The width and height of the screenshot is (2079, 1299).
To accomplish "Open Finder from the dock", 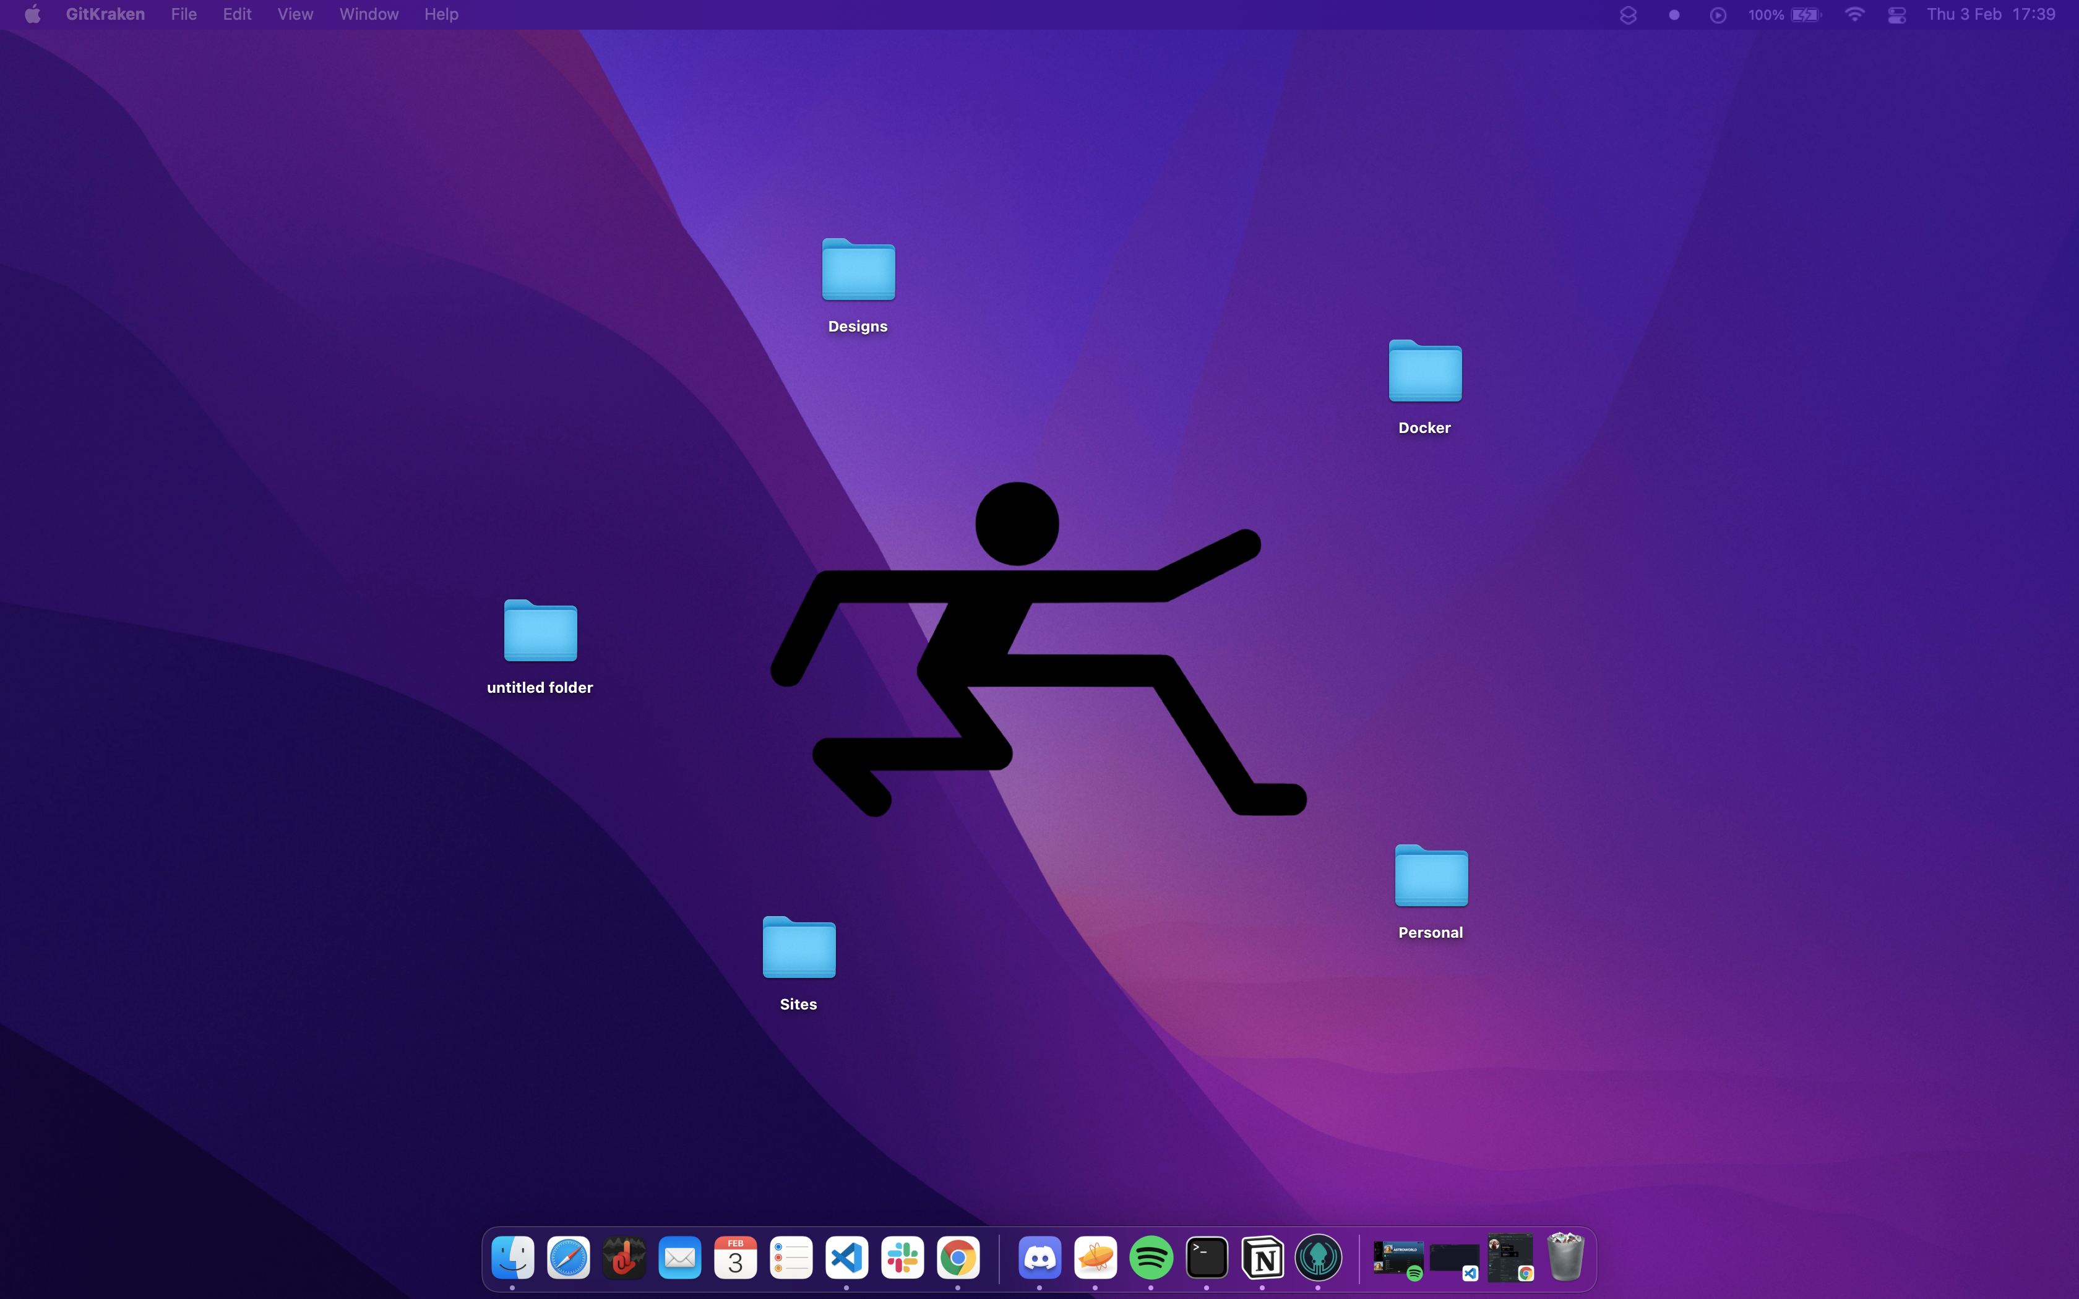I will coord(513,1258).
